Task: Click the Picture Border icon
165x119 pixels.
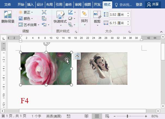Action: 71,12
